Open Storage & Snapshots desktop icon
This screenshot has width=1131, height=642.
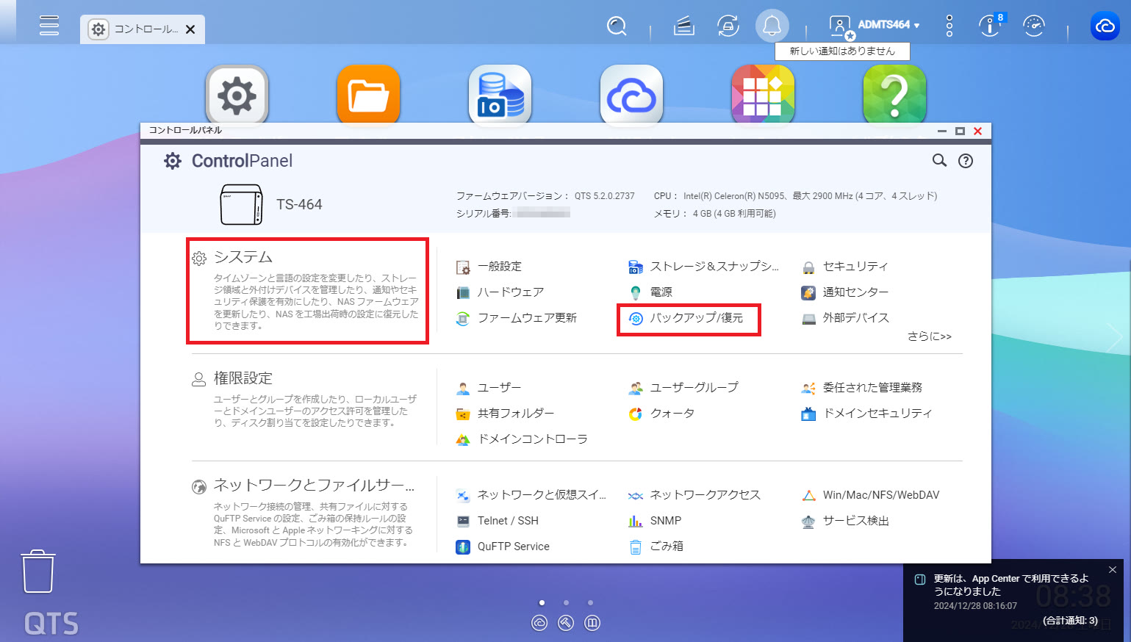[x=500, y=95]
